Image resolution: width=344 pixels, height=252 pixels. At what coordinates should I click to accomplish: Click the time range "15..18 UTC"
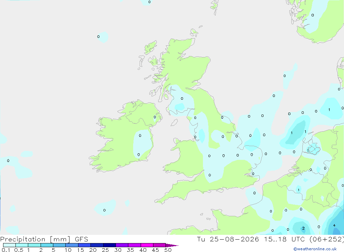tap(284, 239)
